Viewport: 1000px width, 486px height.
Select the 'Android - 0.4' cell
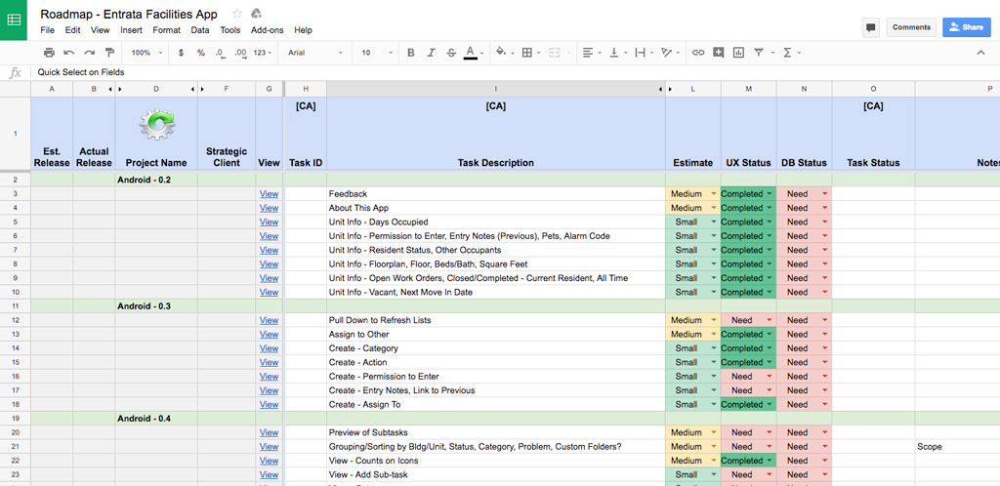tap(156, 419)
